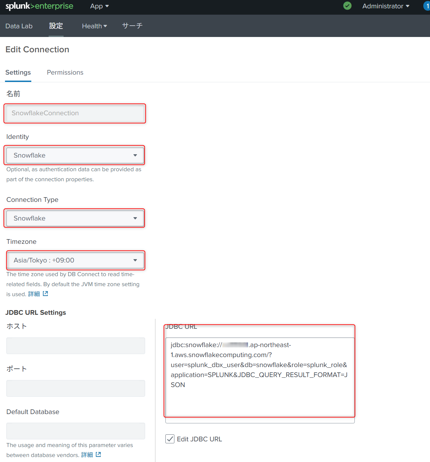Click the 名前 field label
The height and width of the screenshot is (462, 430).
coord(13,94)
